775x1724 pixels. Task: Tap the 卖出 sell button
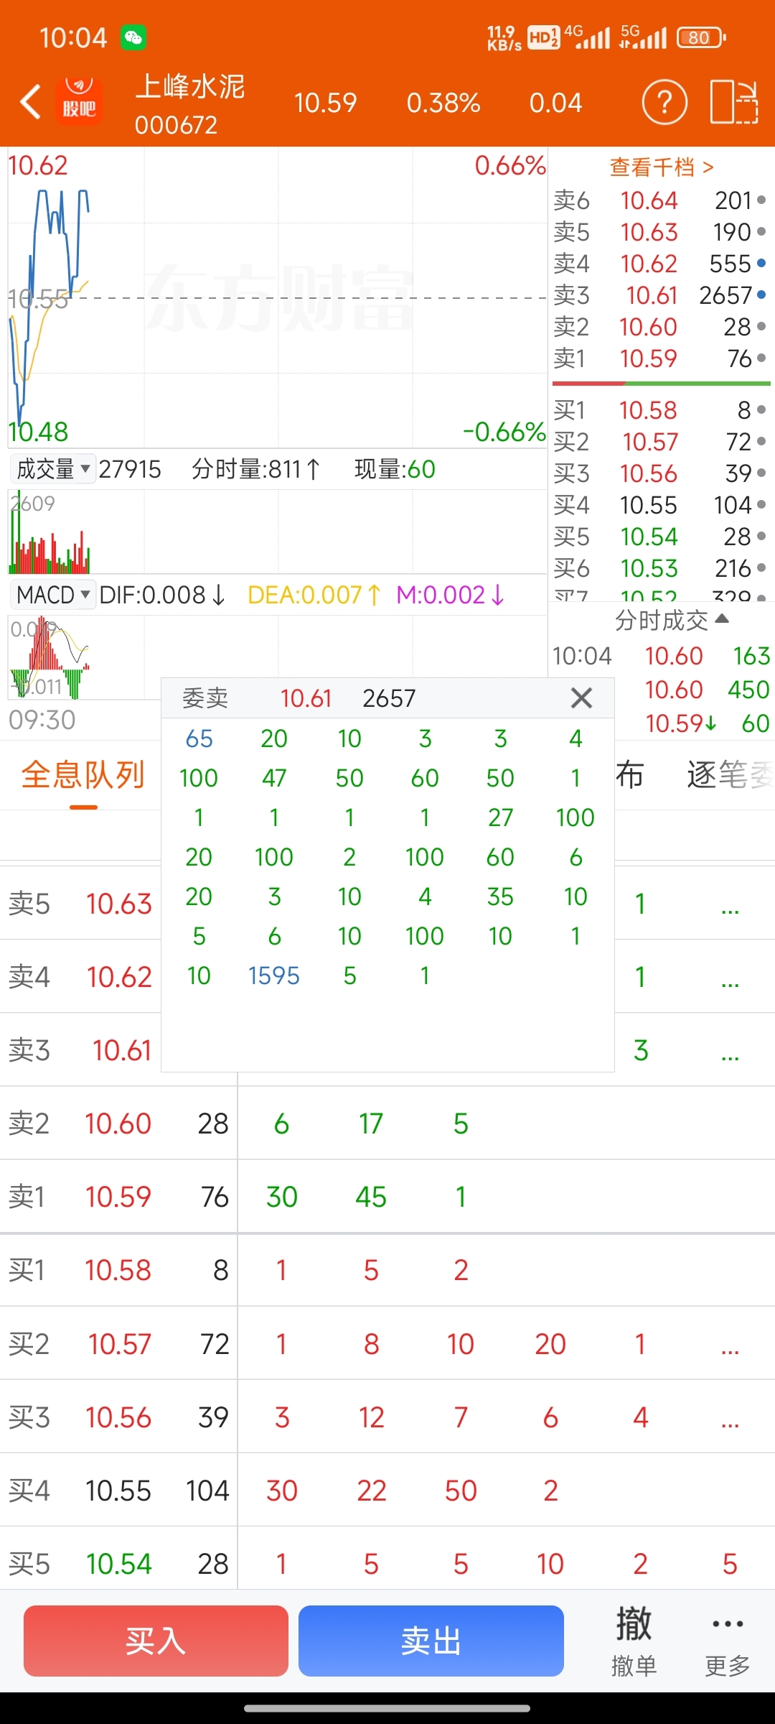click(431, 1641)
